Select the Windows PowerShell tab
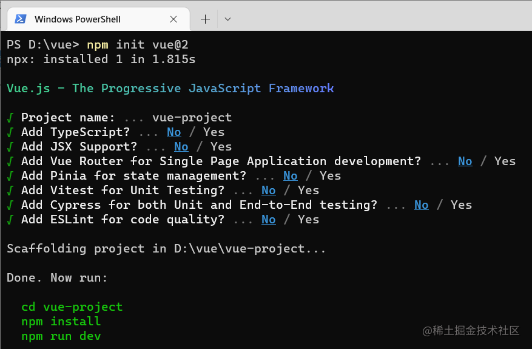The height and width of the screenshot is (349, 532). [x=98, y=19]
